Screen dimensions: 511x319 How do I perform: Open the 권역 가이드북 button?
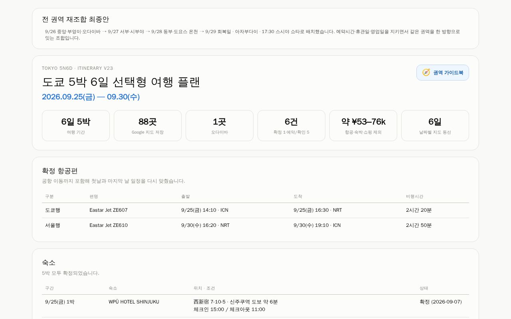click(x=442, y=73)
